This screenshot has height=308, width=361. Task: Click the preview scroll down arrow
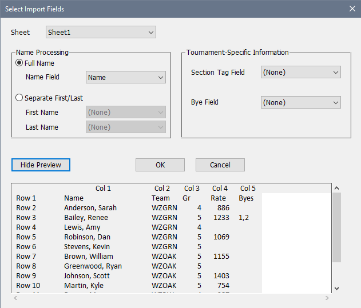336,288
